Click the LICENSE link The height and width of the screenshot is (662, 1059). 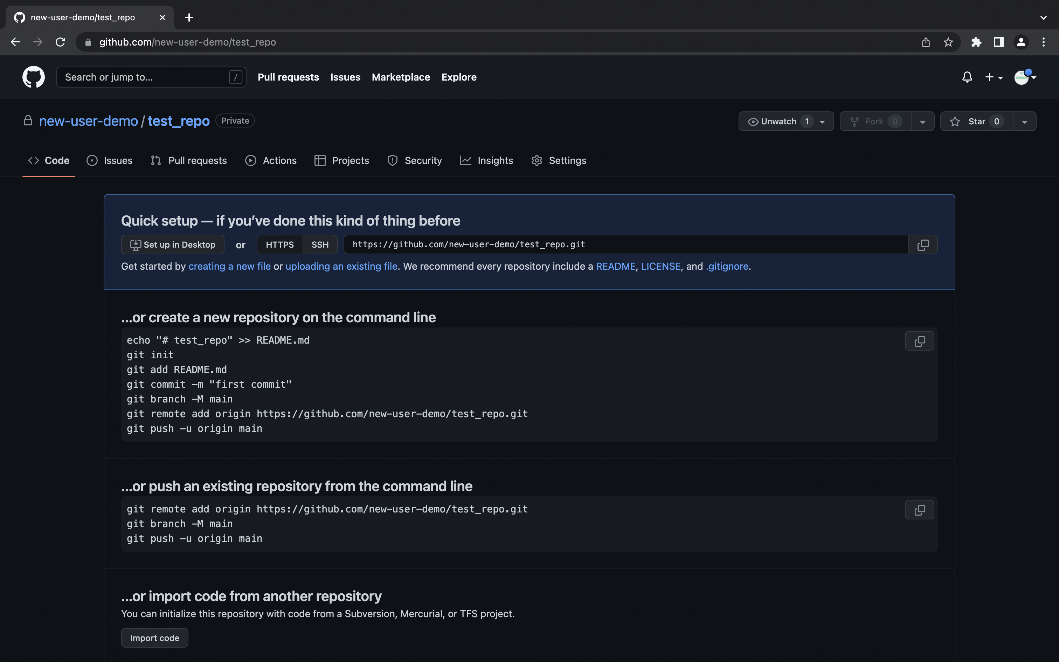661,266
